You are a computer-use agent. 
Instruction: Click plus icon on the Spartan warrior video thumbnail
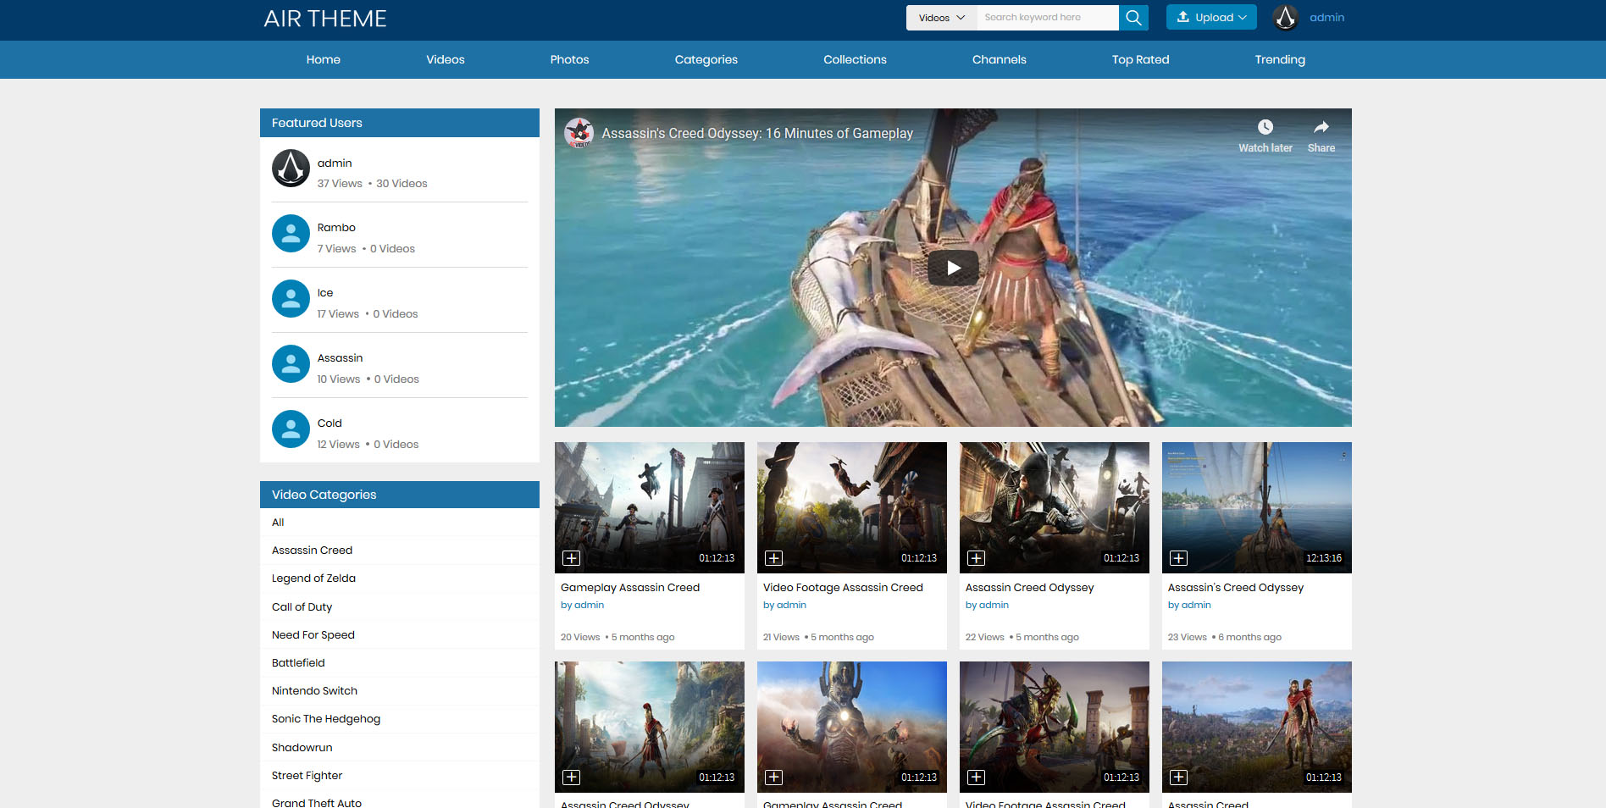point(572,778)
